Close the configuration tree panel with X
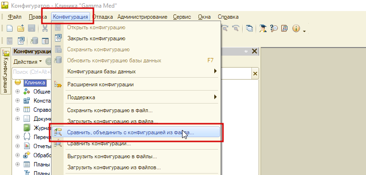The height and width of the screenshot is (175, 366). click(x=254, y=51)
